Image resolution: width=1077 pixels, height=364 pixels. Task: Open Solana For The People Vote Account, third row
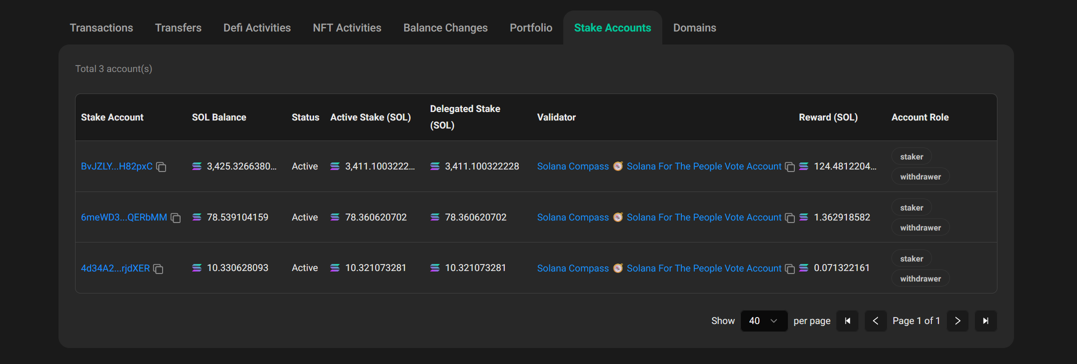point(704,268)
